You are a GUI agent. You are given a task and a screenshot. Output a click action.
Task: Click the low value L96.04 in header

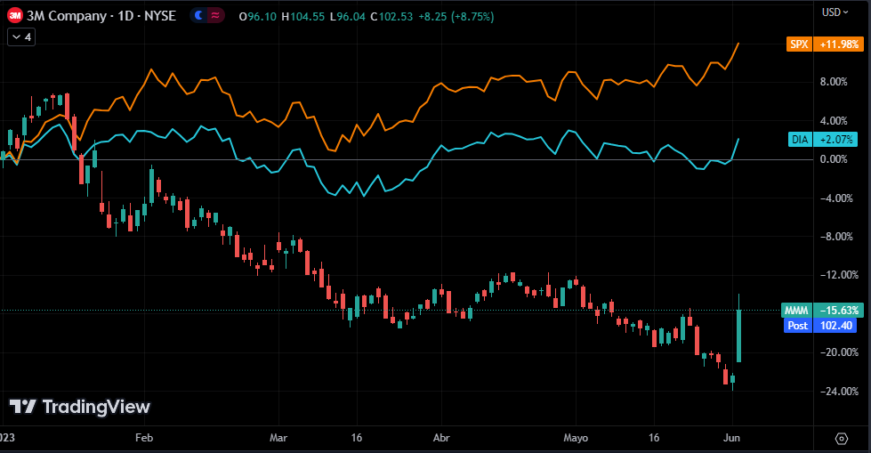[348, 17]
